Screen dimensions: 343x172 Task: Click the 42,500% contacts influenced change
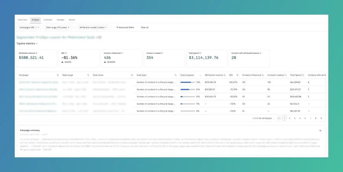pos(111,62)
